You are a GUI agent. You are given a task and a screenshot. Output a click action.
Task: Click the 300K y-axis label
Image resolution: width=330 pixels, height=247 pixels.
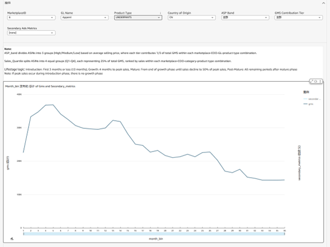pyautogui.click(x=19, y=128)
